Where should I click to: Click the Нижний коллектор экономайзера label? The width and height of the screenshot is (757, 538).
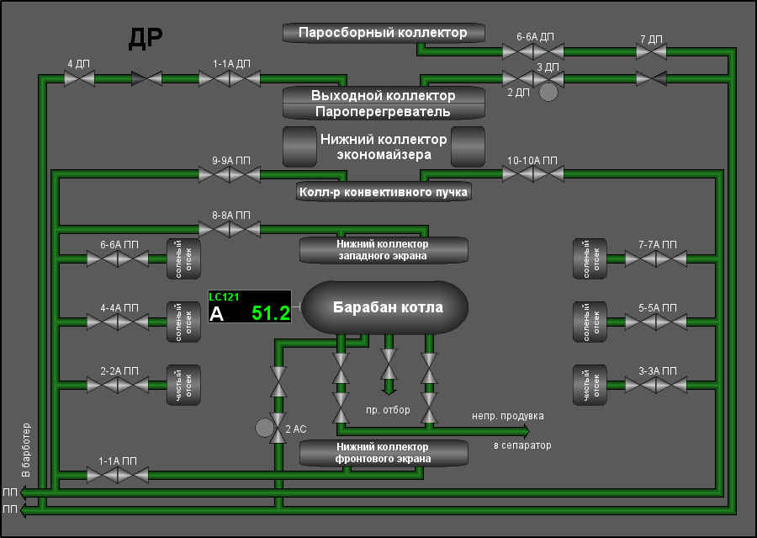tap(384, 147)
